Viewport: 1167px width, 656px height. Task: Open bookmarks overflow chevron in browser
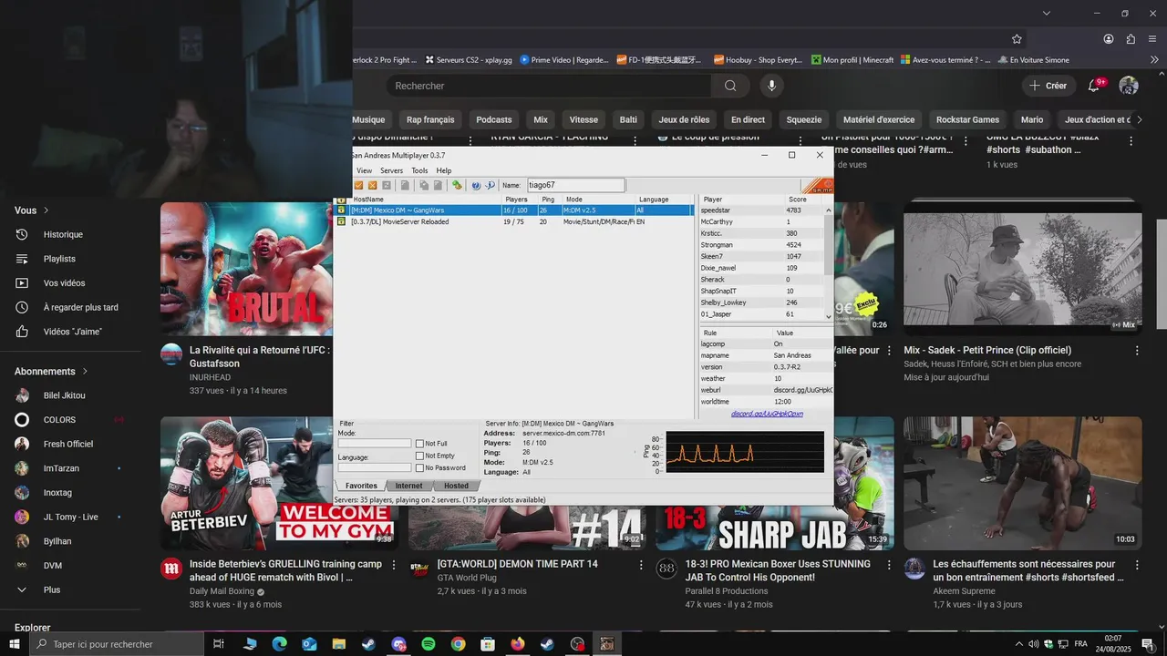coord(1155,60)
